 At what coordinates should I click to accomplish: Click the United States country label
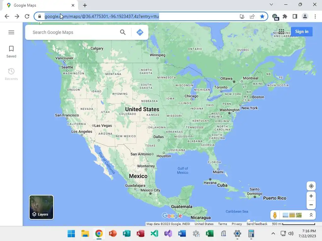(142, 109)
